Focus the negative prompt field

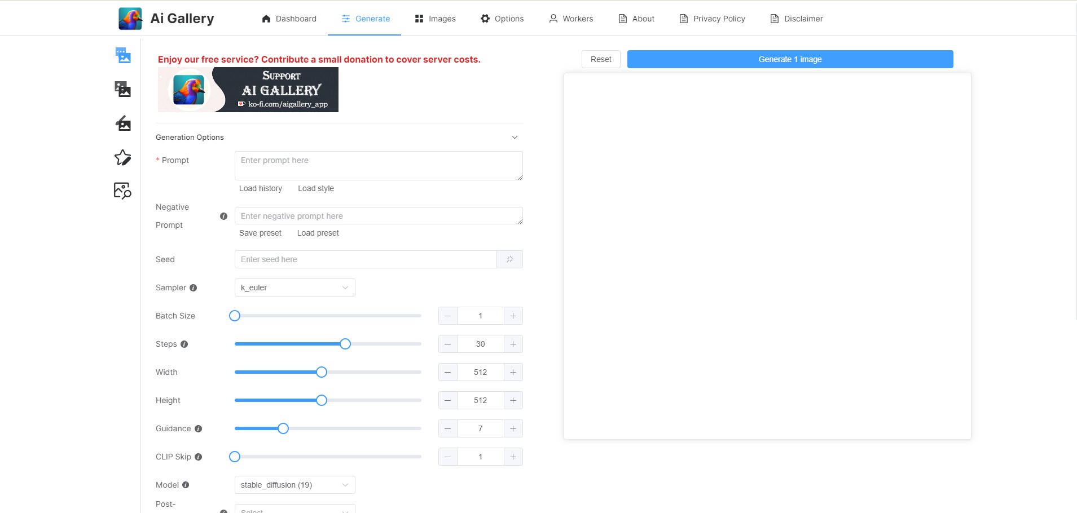[379, 216]
